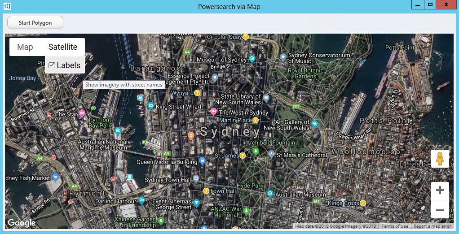Click the Bowman St street label

pyautogui.click(x=23, y=114)
